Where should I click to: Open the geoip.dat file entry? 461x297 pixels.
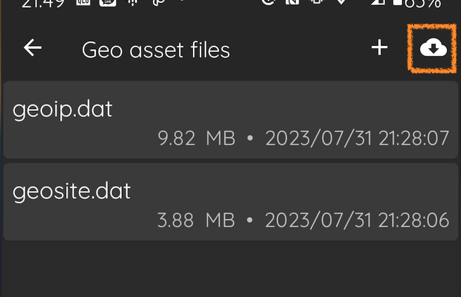pyautogui.click(x=231, y=119)
